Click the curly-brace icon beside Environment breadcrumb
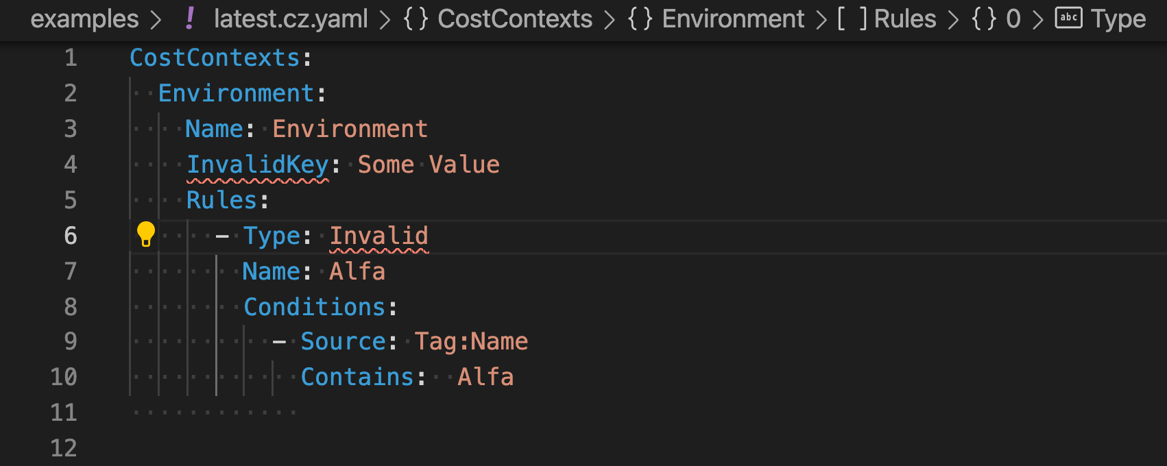1167x466 pixels. tap(640, 19)
